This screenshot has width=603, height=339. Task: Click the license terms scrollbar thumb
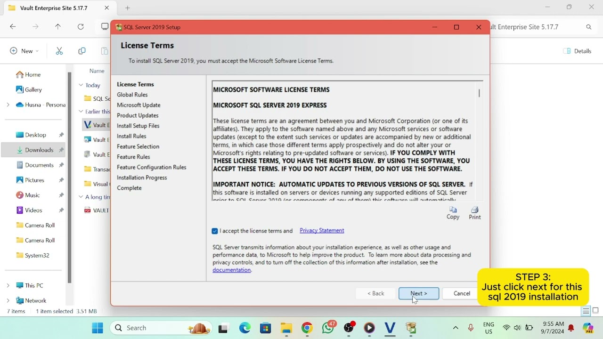coord(479,93)
